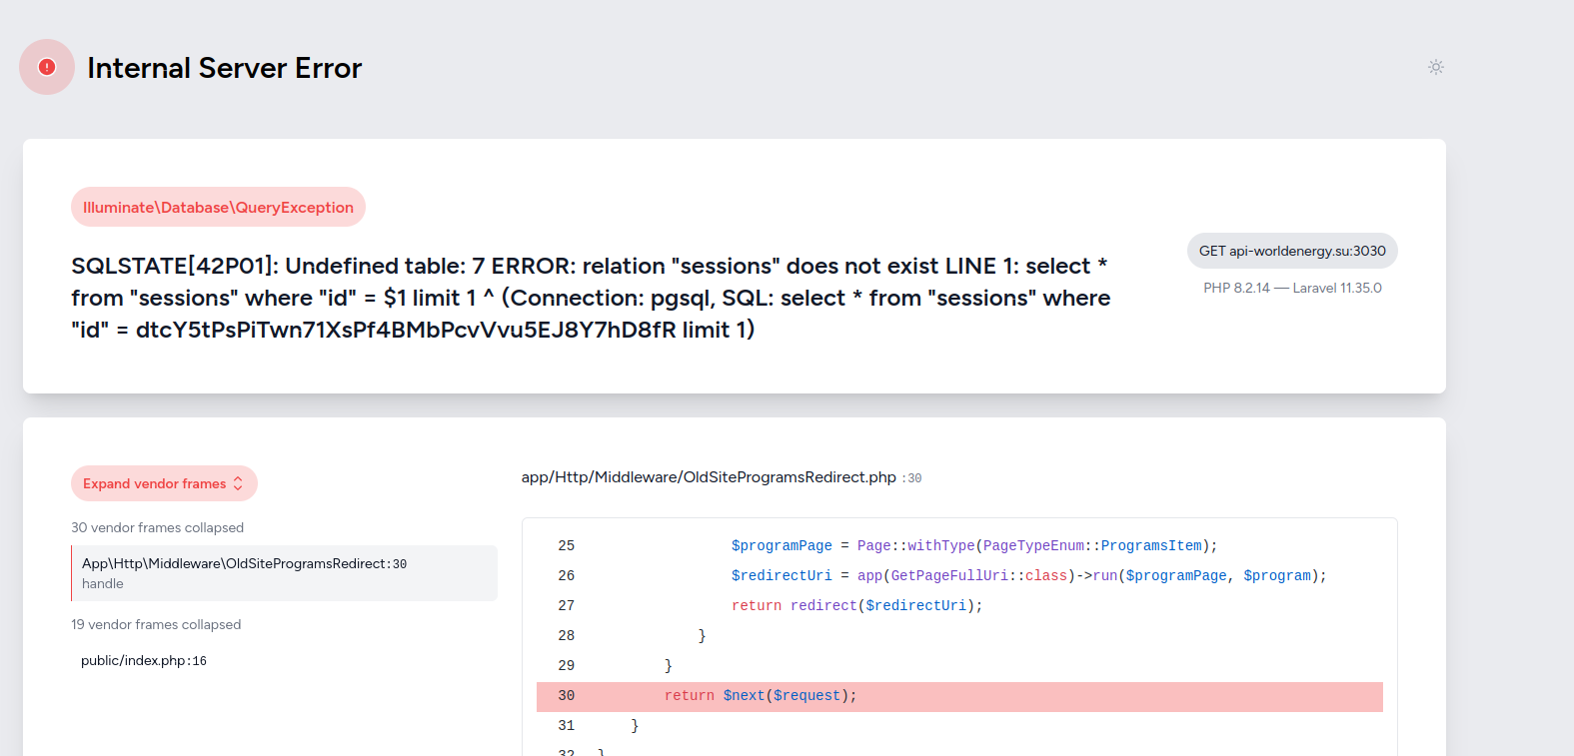Click the :30 line indicator beside file path

pos(911,478)
